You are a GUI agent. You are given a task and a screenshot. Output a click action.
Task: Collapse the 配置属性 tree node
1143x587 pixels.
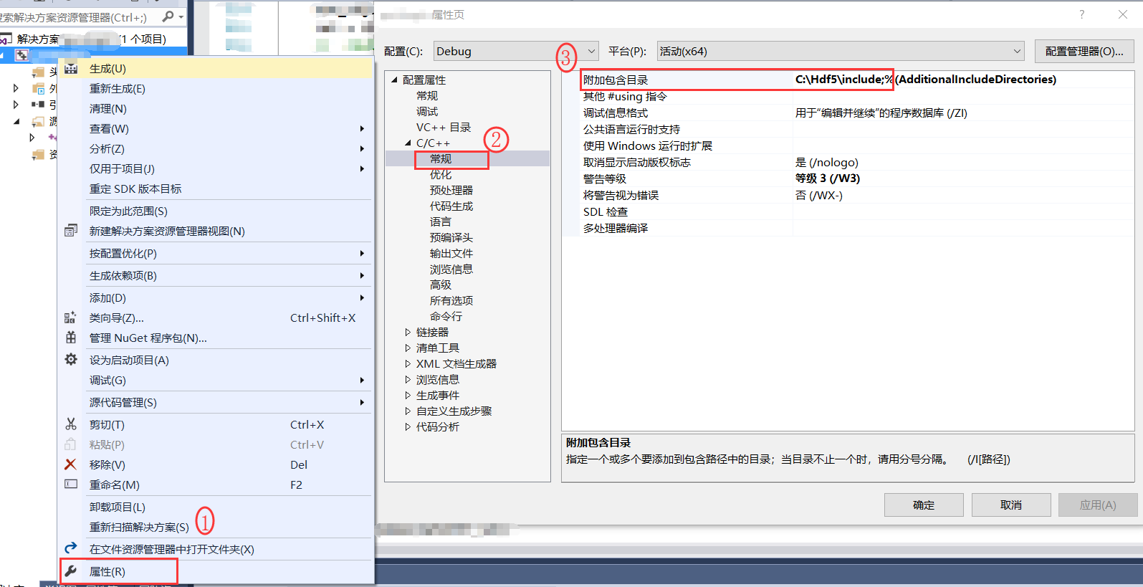(x=394, y=80)
